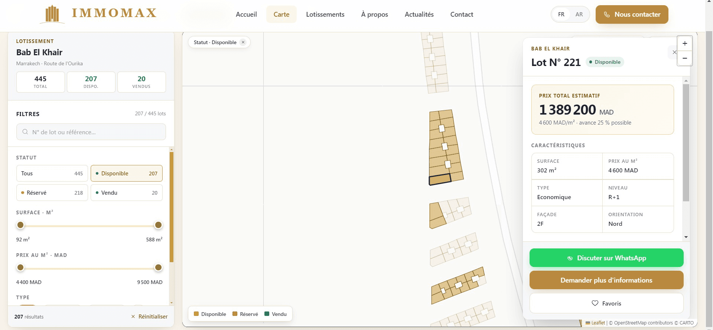Click the Disponible legend color square
This screenshot has width=713, height=330.
tap(196, 314)
